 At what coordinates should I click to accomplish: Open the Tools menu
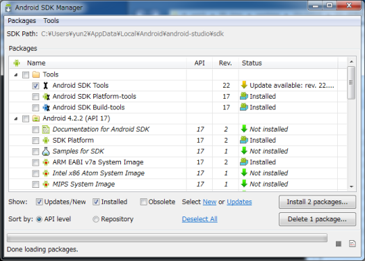[x=51, y=21]
